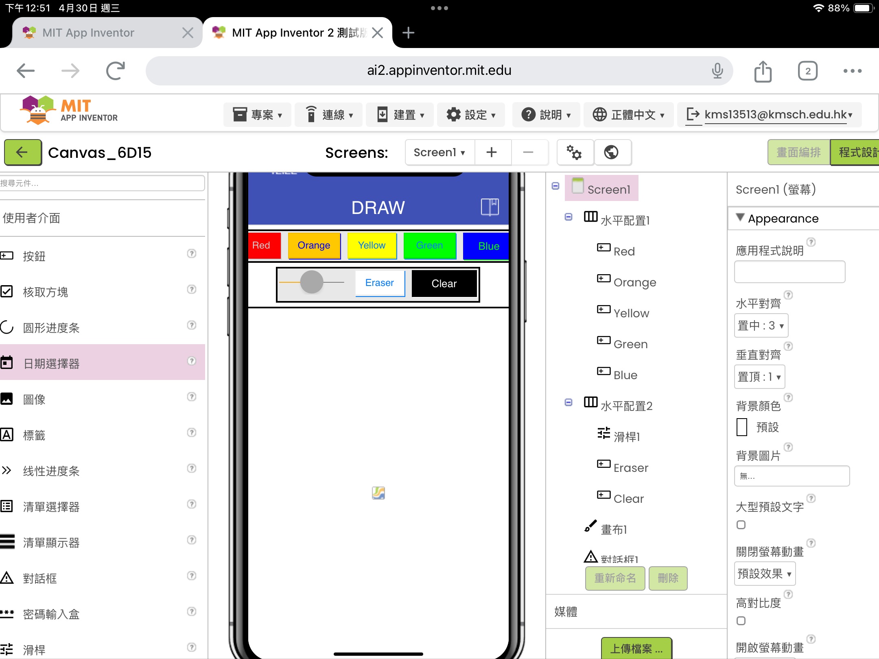Switch to the MIT App Inventor first tab
This screenshot has width=879, height=659.
pos(88,33)
